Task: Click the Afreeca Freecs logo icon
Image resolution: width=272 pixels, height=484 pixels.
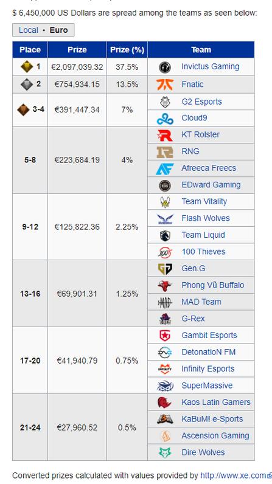Action: [x=165, y=168]
